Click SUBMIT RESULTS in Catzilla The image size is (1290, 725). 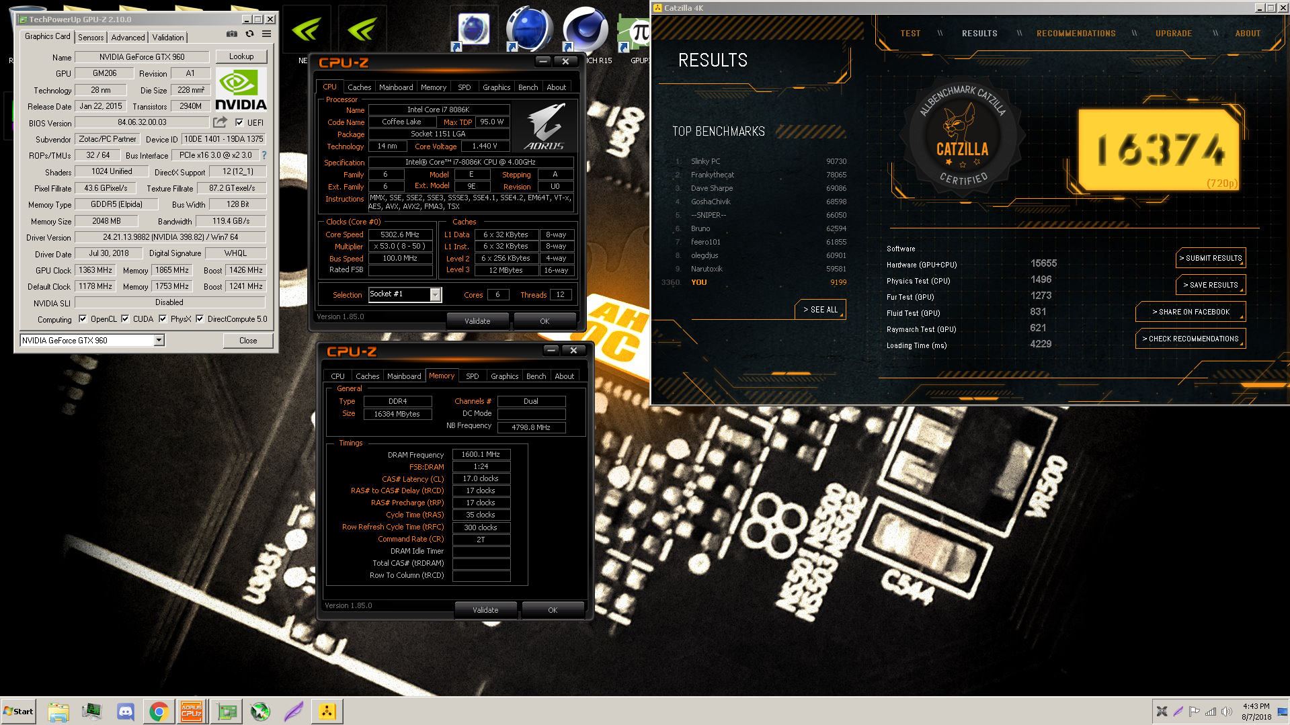(x=1211, y=258)
